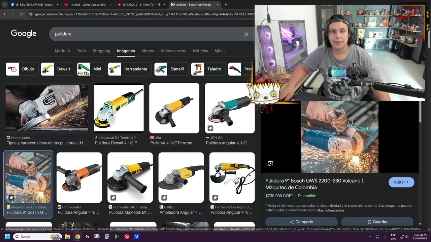
Task: Open the Modo IA search mode
Action: [x=62, y=51]
